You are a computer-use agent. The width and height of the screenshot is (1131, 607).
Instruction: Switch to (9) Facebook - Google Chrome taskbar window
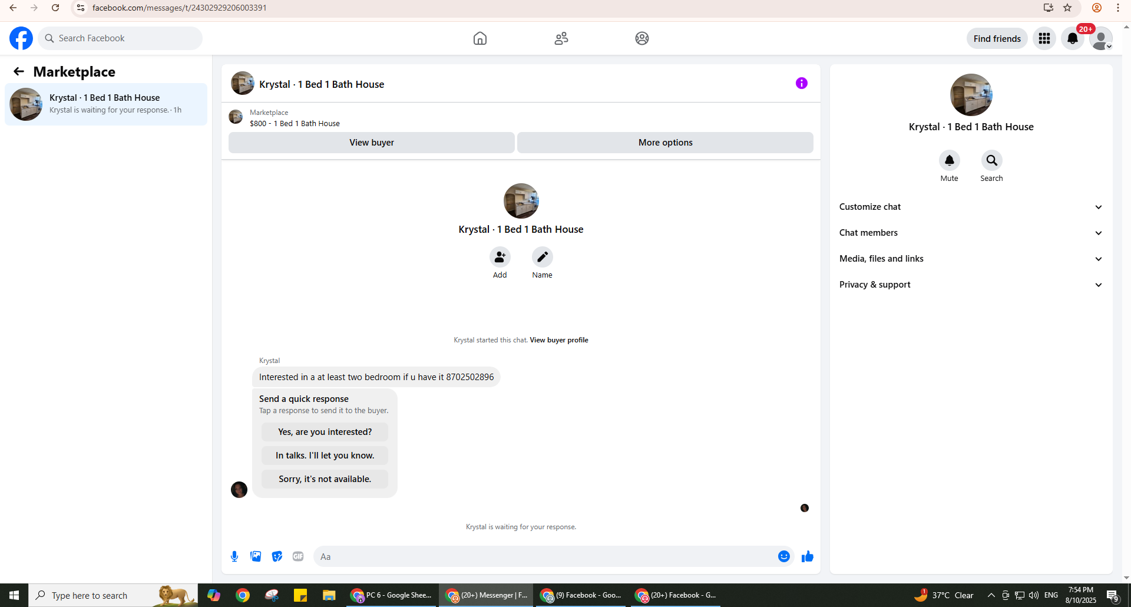click(581, 595)
